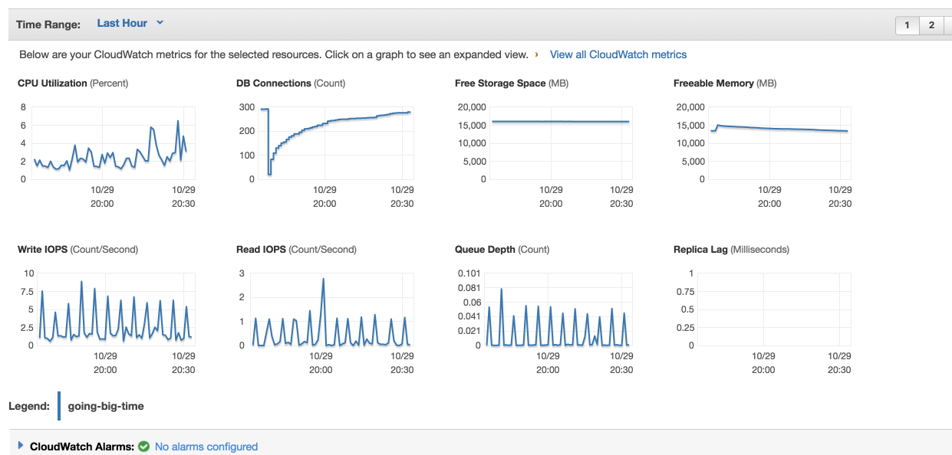Switch to page 2 of graphs
This screenshot has width=952, height=455.
[931, 25]
